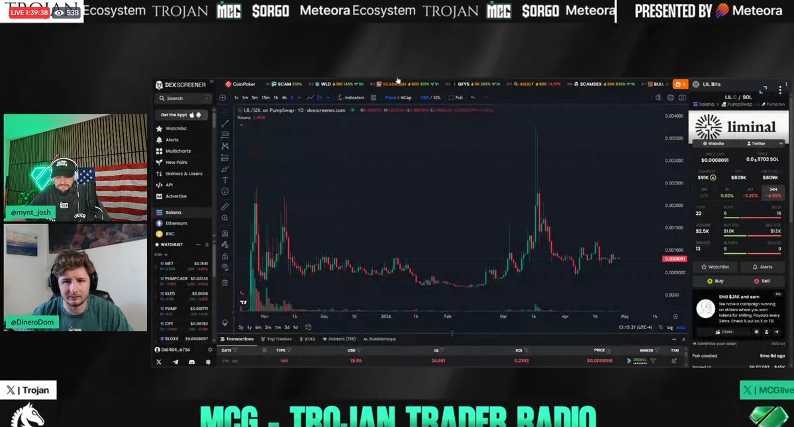Remove drawings with the trash icon
Image resolution: width=794 pixels, height=427 pixels.
(x=225, y=282)
